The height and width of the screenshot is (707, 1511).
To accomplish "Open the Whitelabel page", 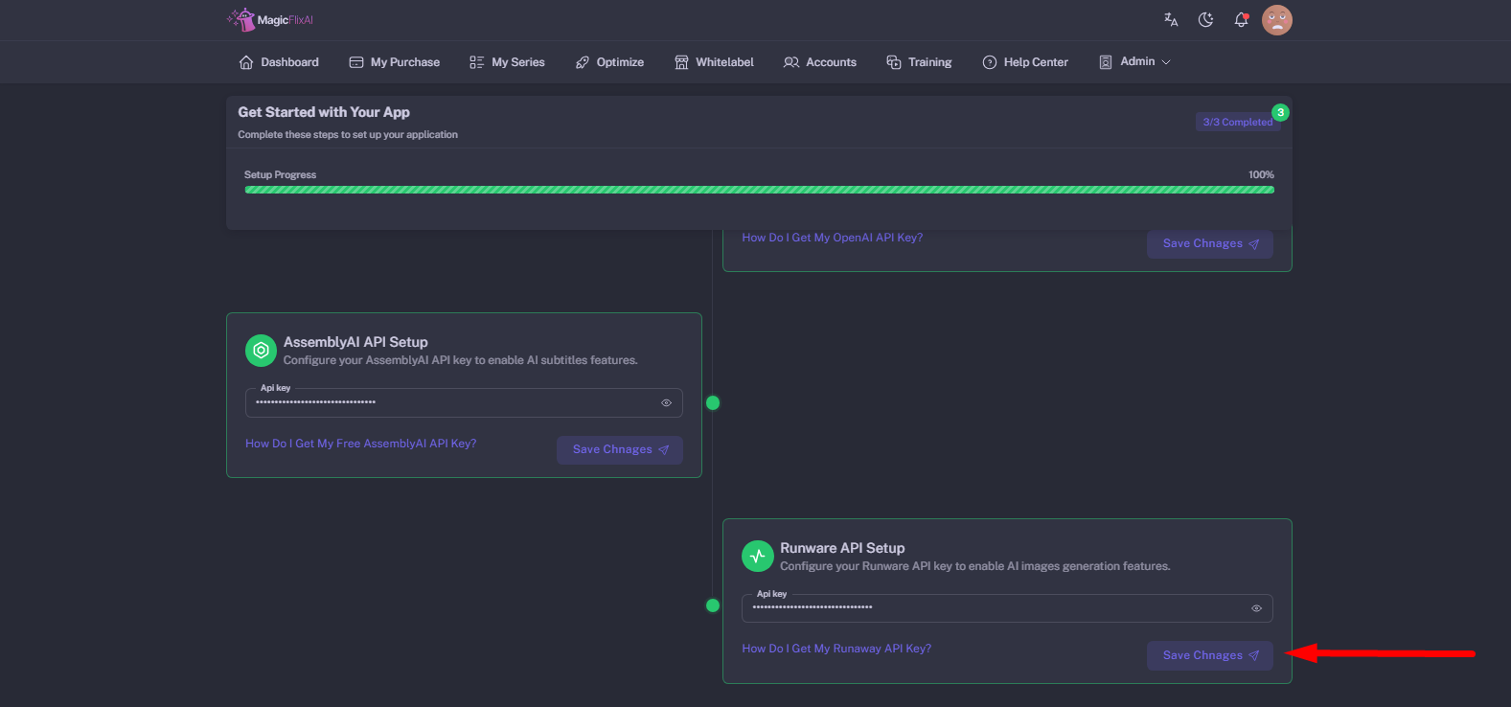I will [714, 62].
